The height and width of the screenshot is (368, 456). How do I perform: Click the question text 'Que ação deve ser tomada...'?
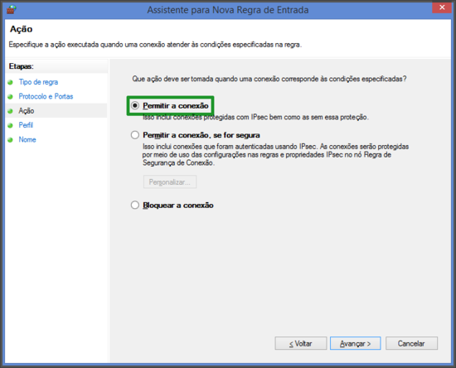269,79
